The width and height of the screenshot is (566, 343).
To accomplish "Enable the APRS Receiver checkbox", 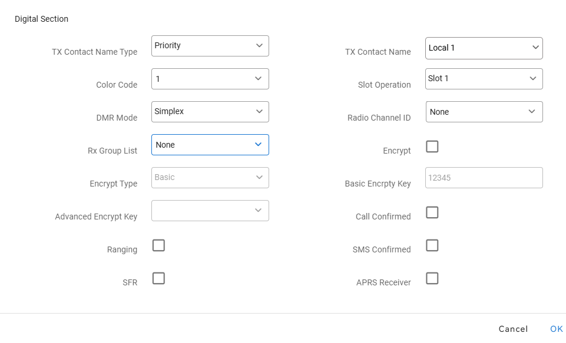I will click(x=432, y=278).
